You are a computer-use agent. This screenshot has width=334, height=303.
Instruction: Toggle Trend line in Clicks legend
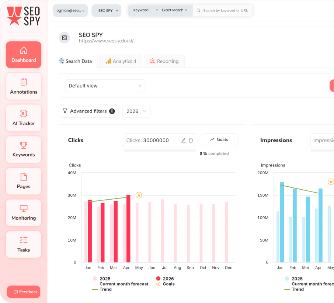[102, 289]
